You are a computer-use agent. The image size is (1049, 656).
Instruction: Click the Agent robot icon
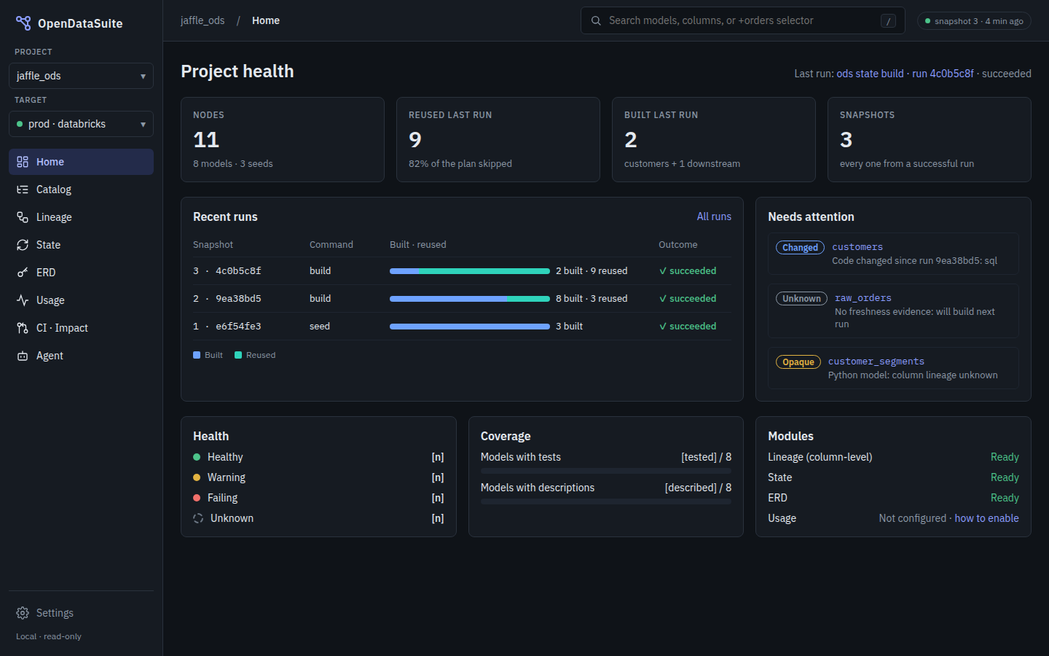[23, 356]
